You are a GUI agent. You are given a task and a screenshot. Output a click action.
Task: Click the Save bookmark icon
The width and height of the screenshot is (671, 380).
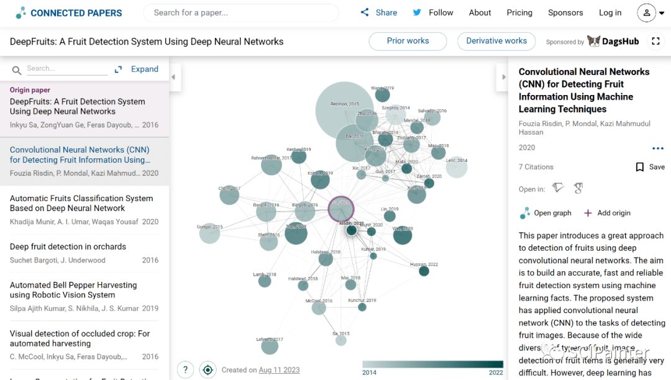(640, 167)
